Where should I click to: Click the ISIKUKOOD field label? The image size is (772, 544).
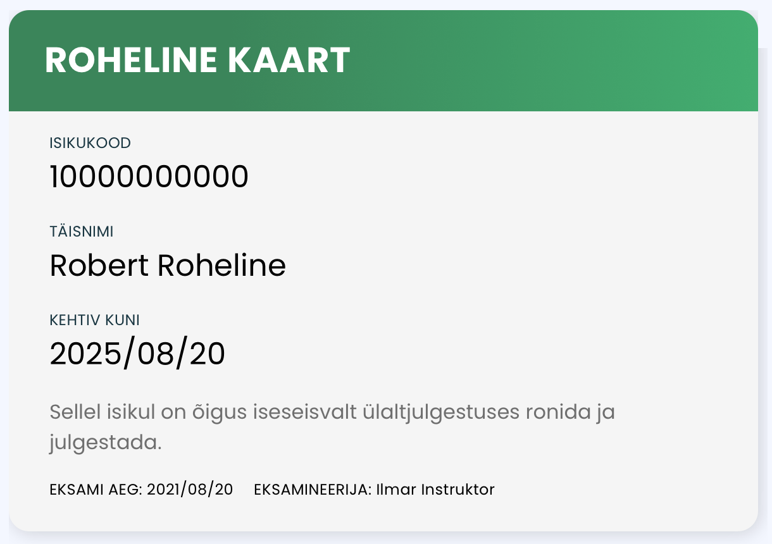pos(90,143)
